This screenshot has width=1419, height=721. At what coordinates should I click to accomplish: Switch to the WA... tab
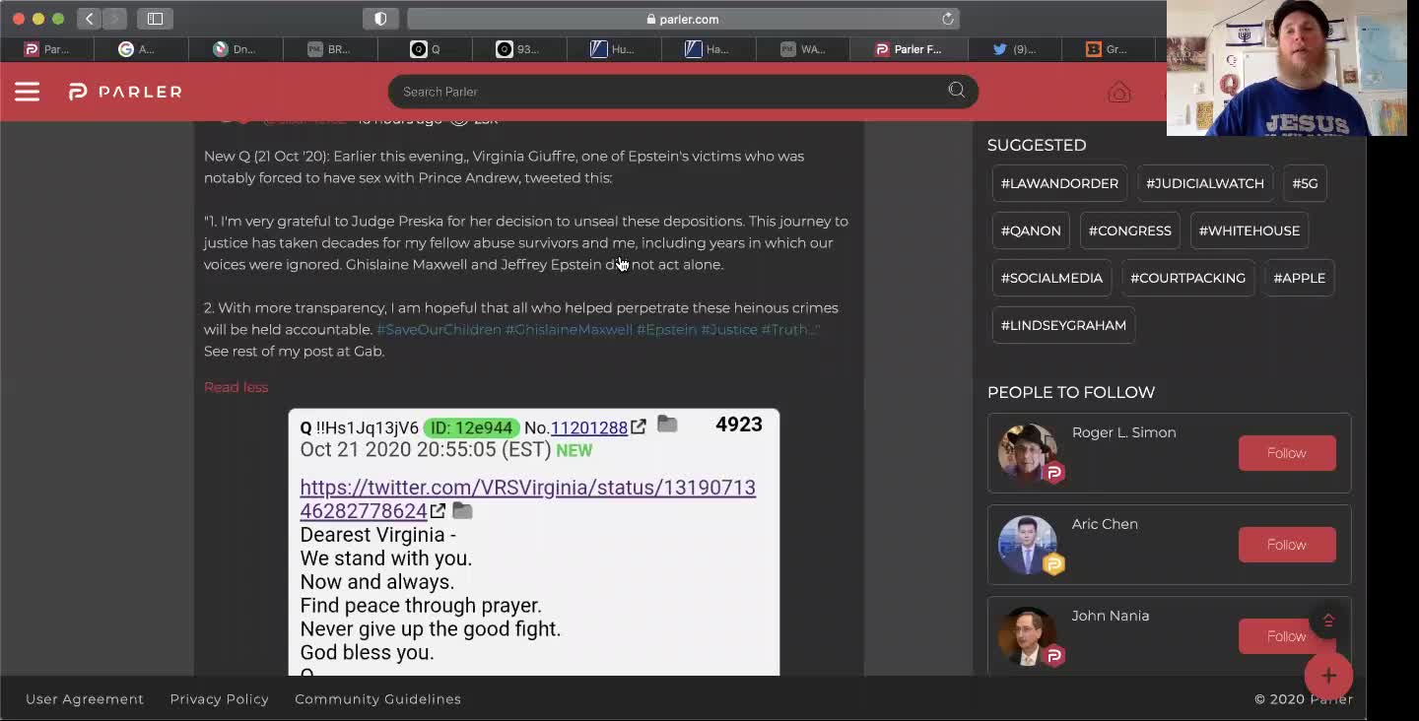tap(803, 49)
